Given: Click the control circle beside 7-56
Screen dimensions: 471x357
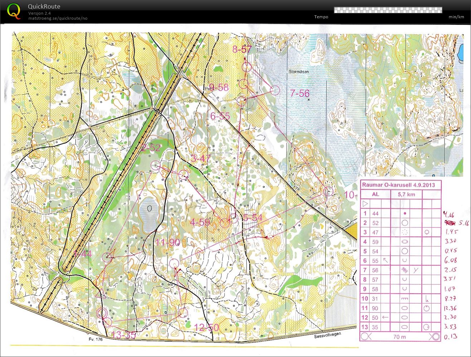Looking at the screenshot, I should [275, 90].
